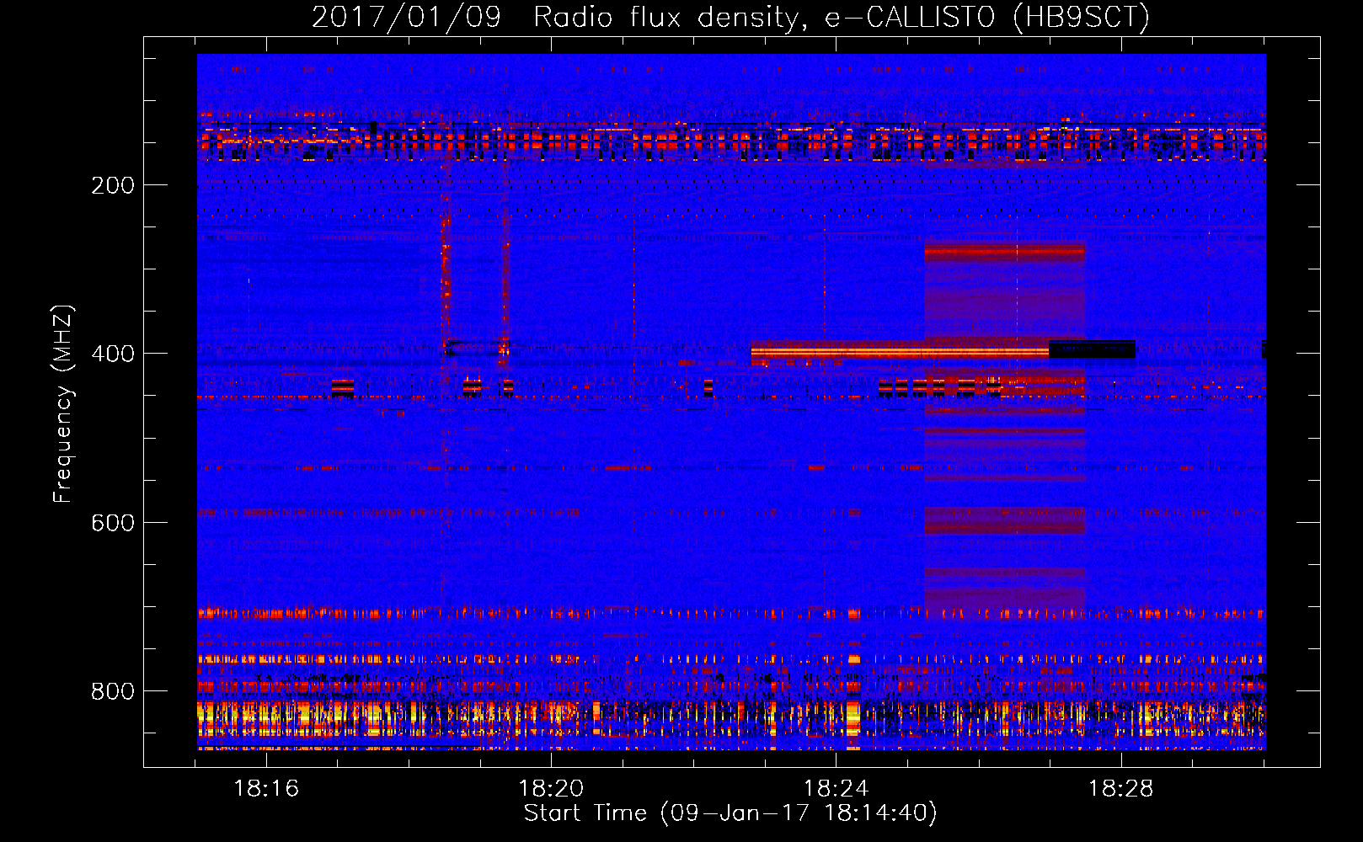The width and height of the screenshot is (1363, 842).
Task: Click the '200' frequency tick label
Action: 113,185
